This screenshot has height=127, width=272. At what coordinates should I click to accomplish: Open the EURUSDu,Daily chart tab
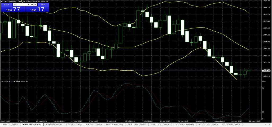137,124
